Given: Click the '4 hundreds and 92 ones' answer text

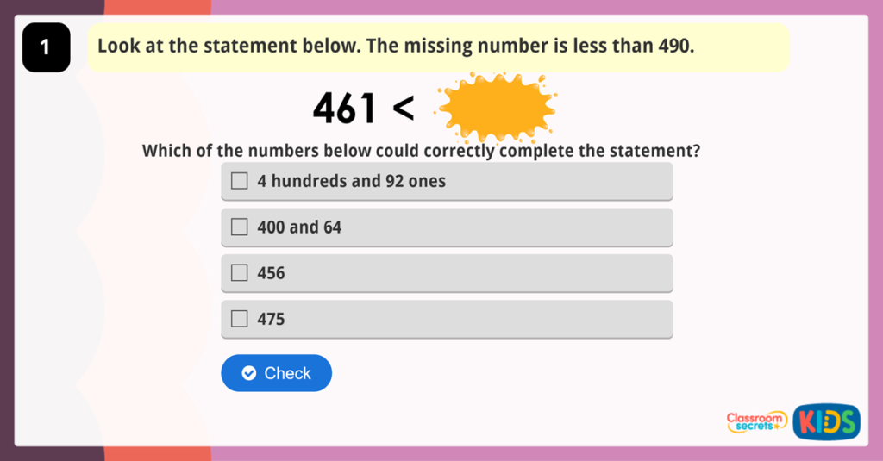Looking at the screenshot, I should click(351, 181).
